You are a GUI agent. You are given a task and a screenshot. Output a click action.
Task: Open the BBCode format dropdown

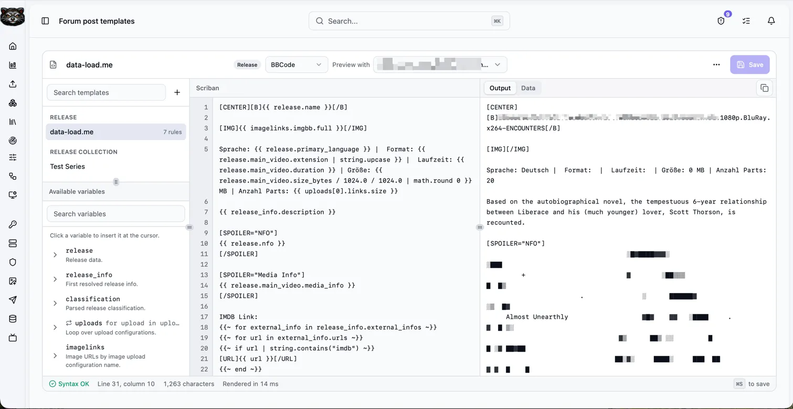[x=297, y=64]
